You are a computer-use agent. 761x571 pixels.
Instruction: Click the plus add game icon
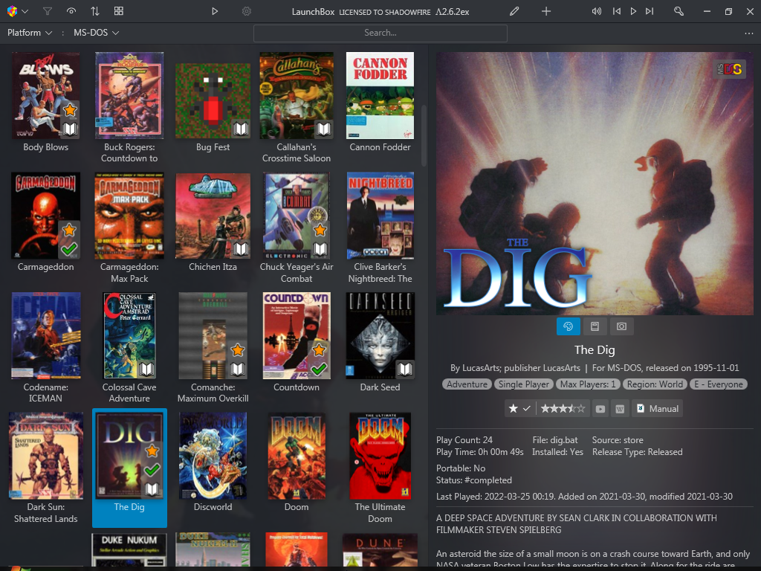[546, 11]
